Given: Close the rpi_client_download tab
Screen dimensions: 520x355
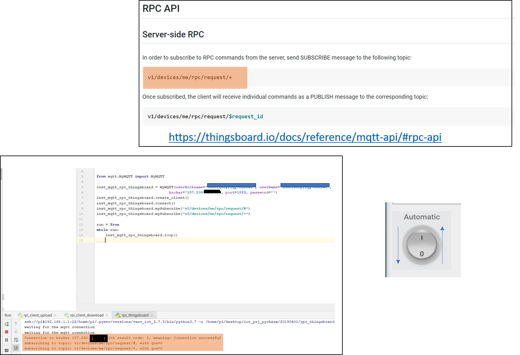Looking at the screenshot, I should [x=107, y=315].
